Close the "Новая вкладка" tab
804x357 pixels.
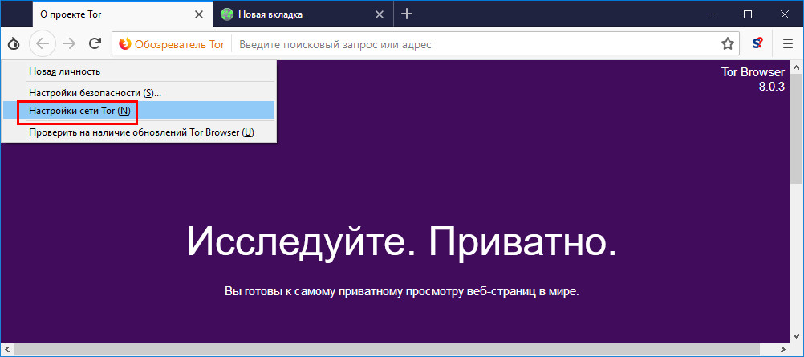coord(380,14)
